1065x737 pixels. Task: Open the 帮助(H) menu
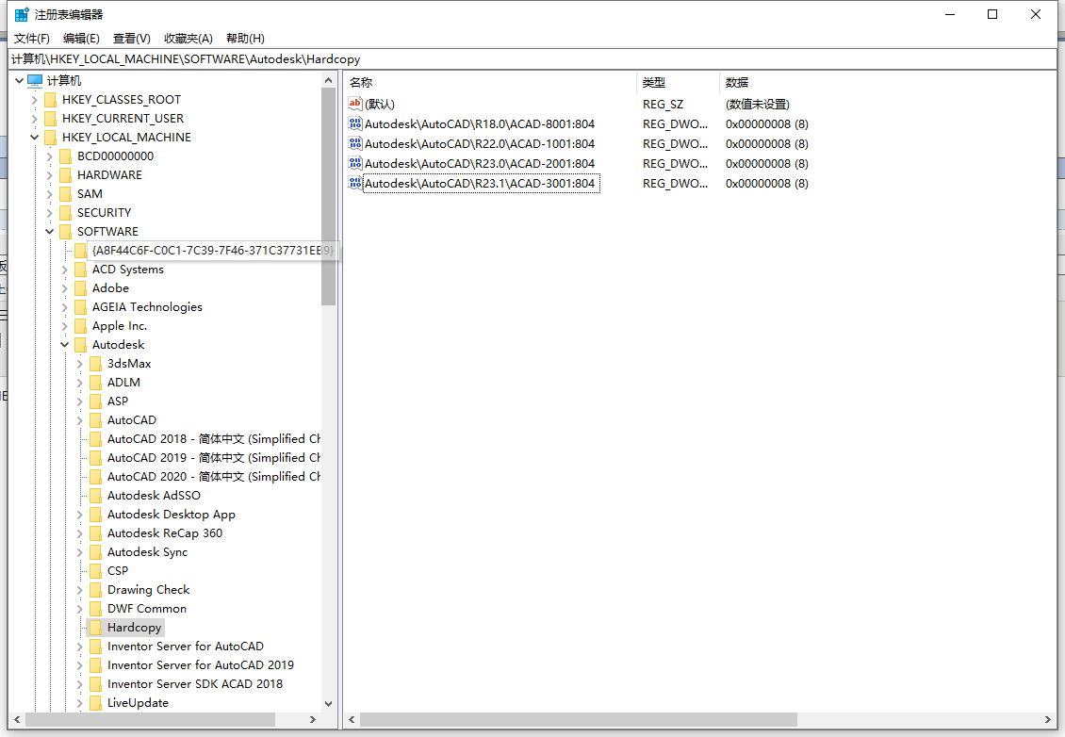(245, 38)
